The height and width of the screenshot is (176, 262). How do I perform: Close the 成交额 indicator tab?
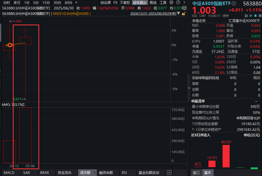(x=95, y=173)
